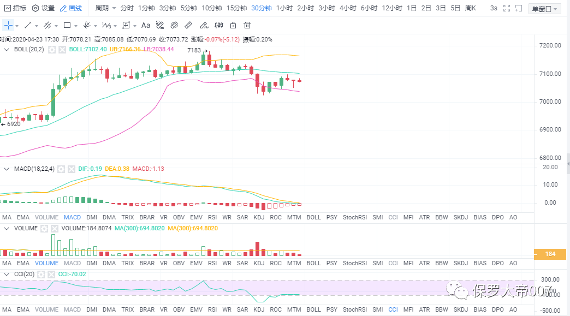
Task: Open BOLL indicator settings gear
Action: pos(52,50)
